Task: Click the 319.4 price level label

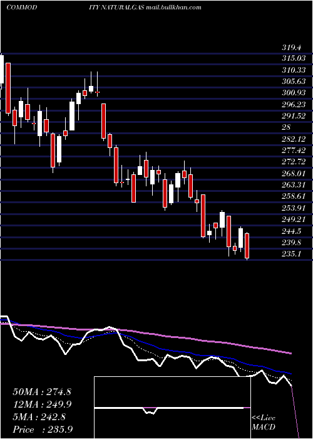Action: tap(292, 48)
